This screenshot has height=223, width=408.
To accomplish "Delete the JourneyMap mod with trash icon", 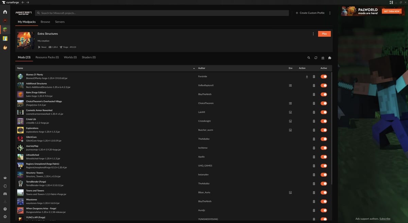I will pyautogui.click(x=314, y=148).
